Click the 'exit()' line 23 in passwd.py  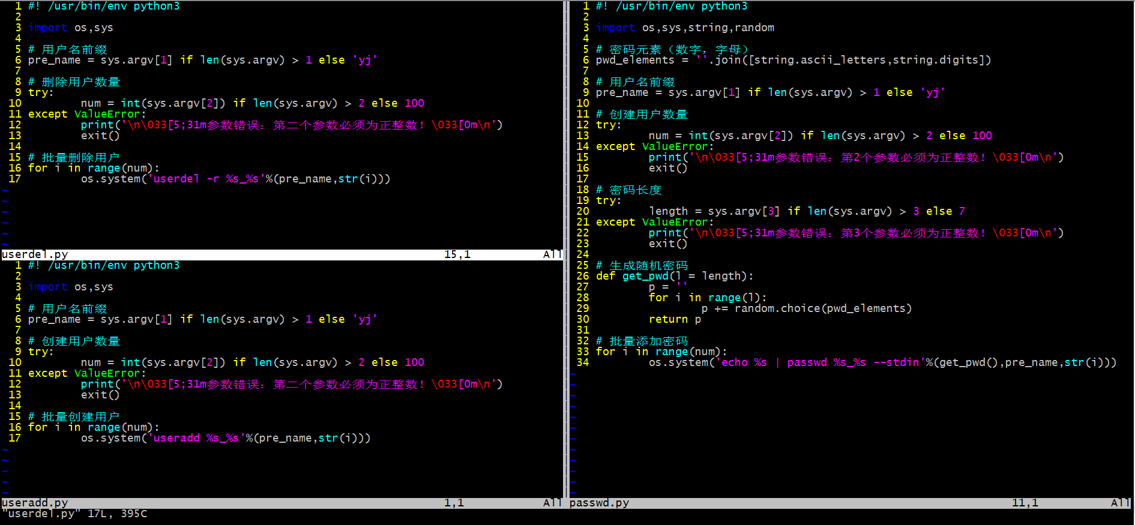coord(668,244)
